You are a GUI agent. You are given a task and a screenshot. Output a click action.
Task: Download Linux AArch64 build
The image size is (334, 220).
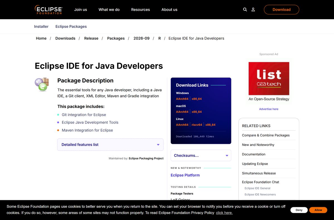[182, 125]
